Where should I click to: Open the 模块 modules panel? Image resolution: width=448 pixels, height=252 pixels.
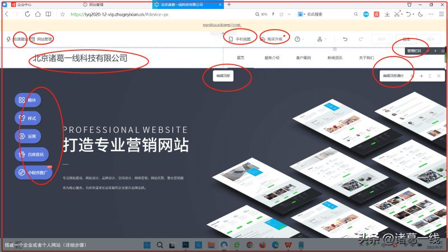pyautogui.click(x=27, y=100)
